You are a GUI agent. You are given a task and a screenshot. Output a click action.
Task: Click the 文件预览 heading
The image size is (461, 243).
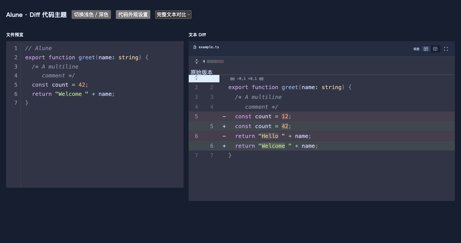click(x=15, y=35)
